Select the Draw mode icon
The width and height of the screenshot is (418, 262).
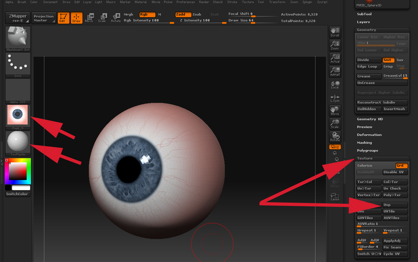[76, 18]
